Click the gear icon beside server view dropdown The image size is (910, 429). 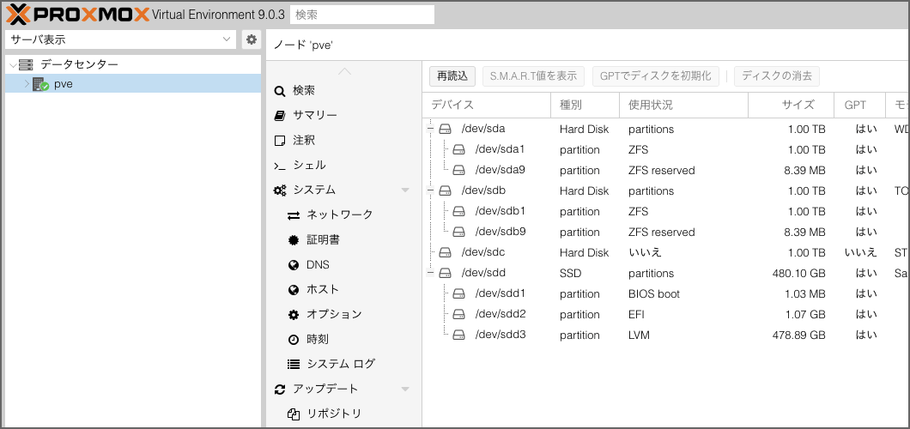coord(251,39)
